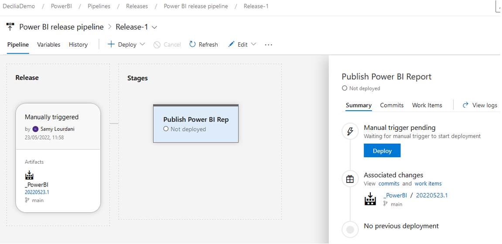Click the 23/05/2022, 11:58 timestamp
502x244 pixels.
[43, 138]
